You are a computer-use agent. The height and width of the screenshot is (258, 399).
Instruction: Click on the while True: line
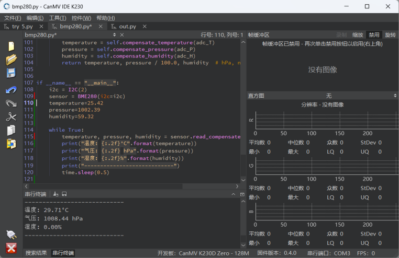66,130
